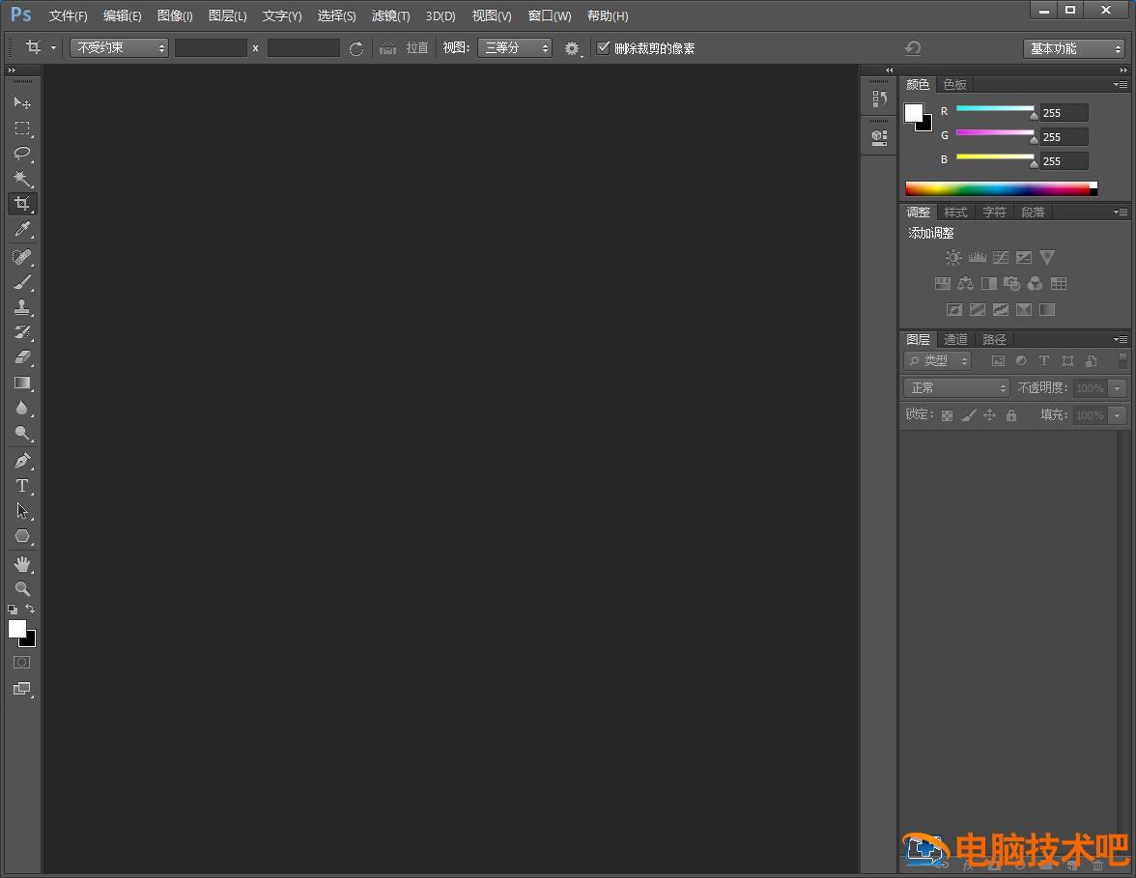Screen dimensions: 1136x878
Task: Select the Healing Brush tool
Action: [21, 257]
